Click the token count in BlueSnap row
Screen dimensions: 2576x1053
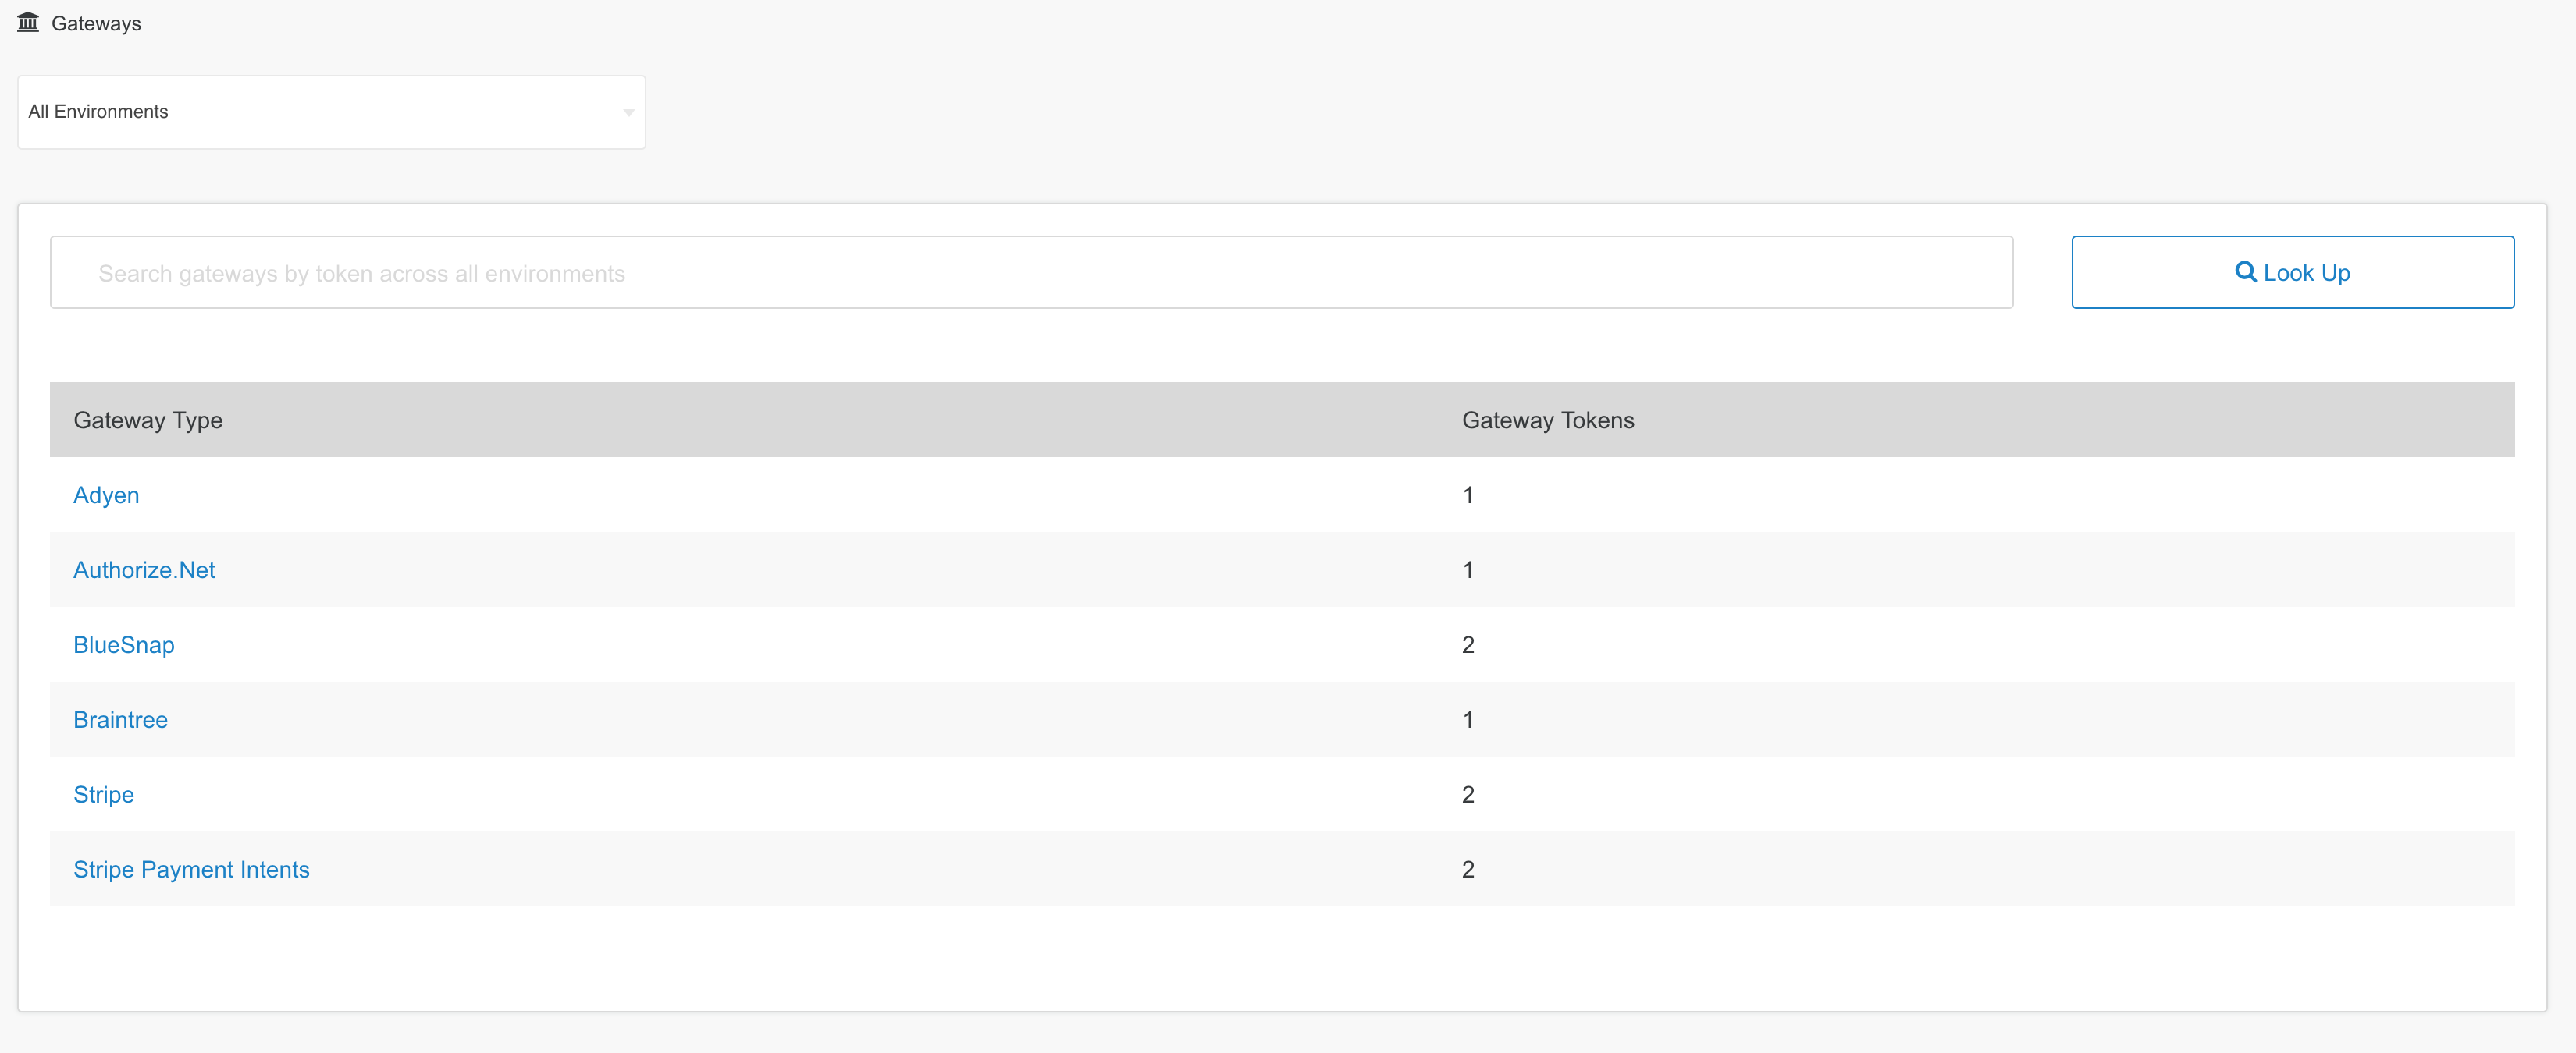point(1468,645)
